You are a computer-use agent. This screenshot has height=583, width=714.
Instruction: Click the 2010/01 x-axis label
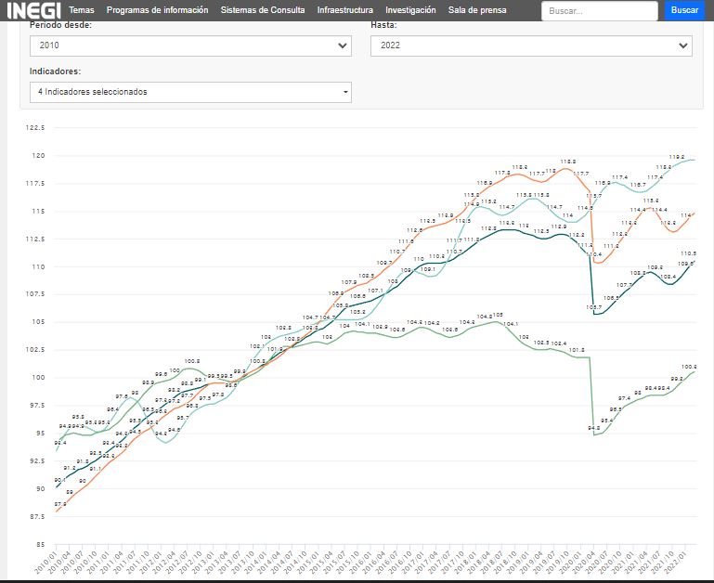tap(45, 563)
